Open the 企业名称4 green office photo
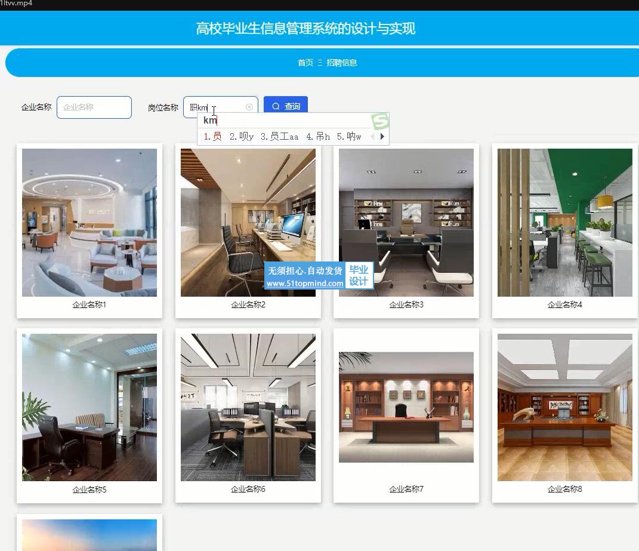The height and width of the screenshot is (551, 639). pyautogui.click(x=565, y=222)
